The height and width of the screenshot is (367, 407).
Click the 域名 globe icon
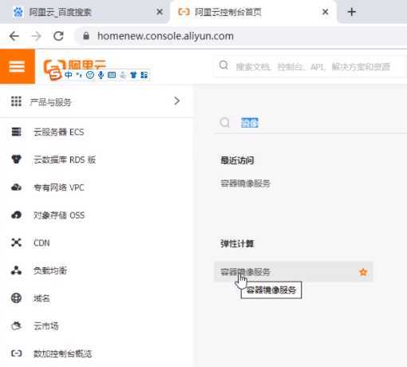(16, 298)
